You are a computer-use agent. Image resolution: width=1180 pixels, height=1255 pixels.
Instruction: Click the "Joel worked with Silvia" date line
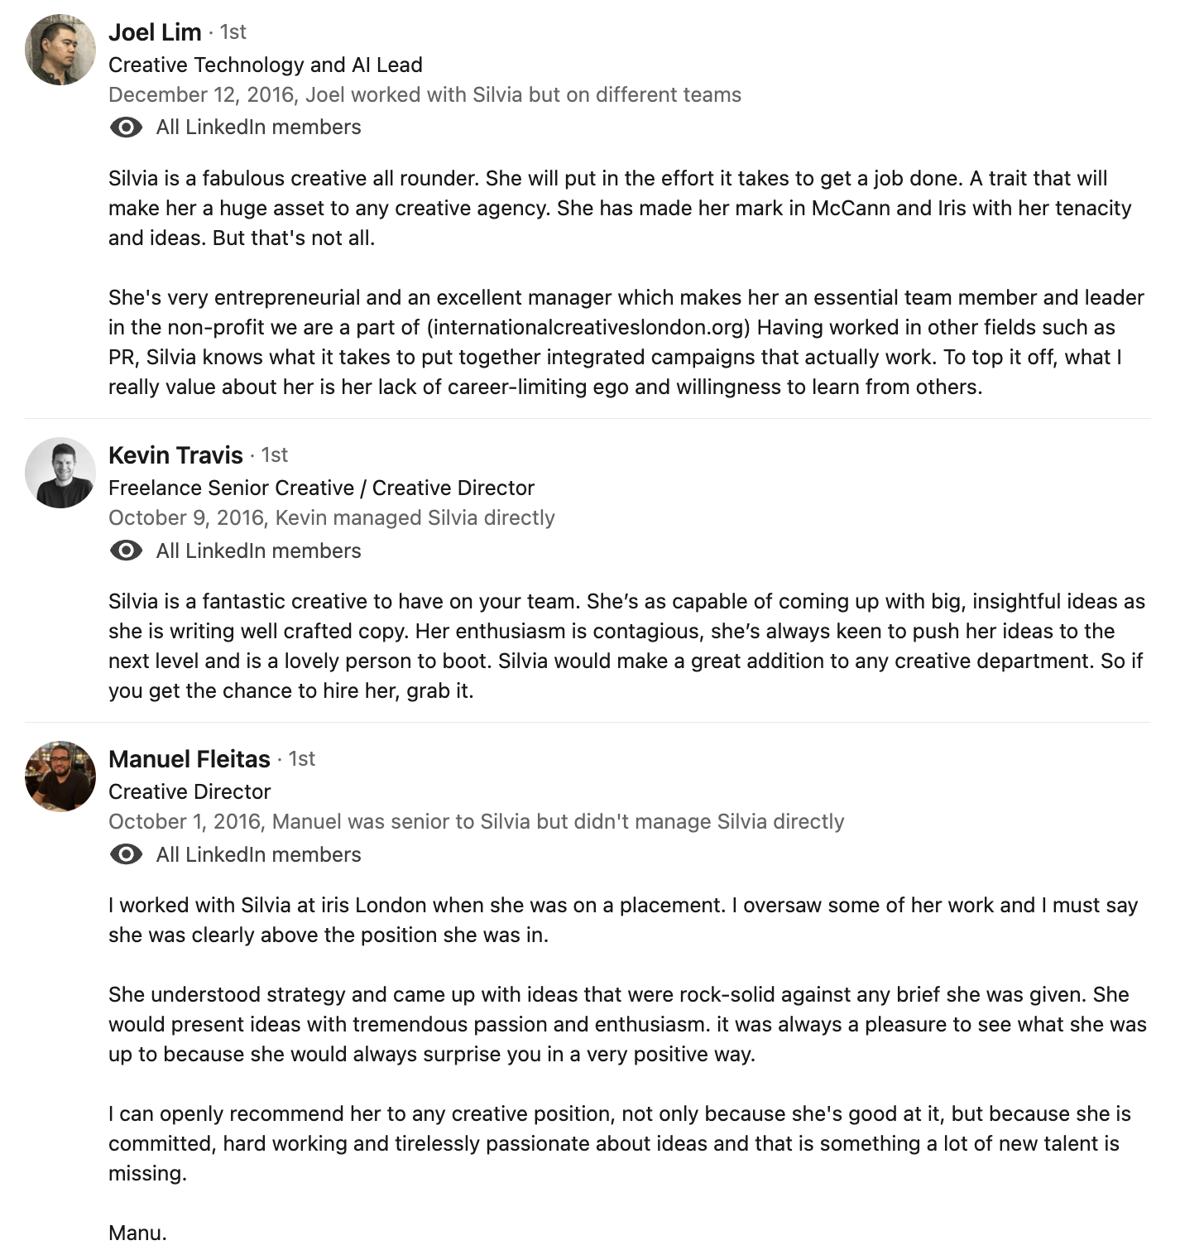[425, 94]
